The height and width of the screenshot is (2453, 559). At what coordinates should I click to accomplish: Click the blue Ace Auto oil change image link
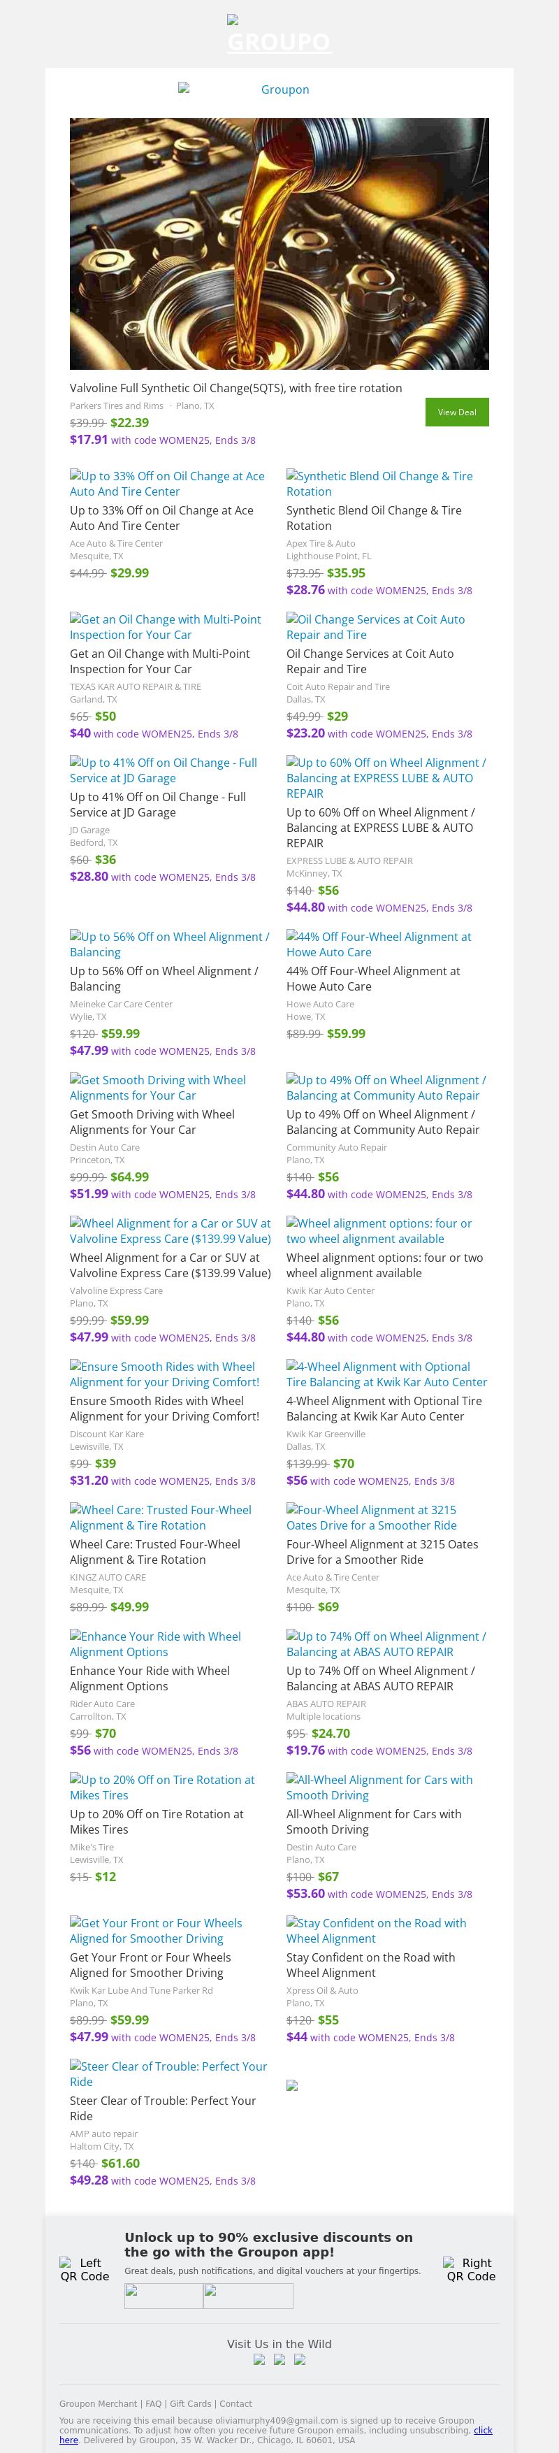coord(167,484)
